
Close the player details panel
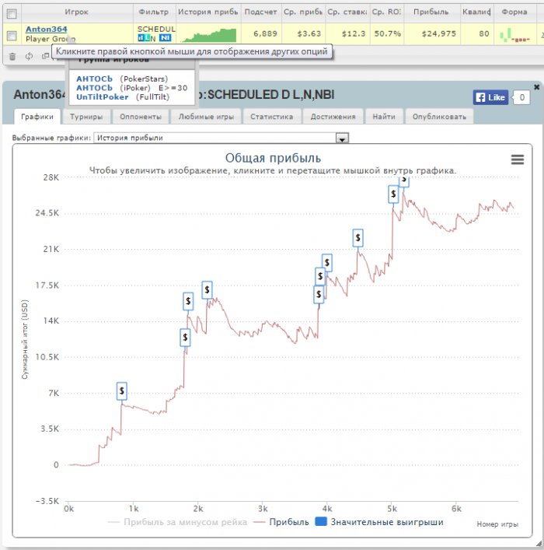tap(536, 87)
